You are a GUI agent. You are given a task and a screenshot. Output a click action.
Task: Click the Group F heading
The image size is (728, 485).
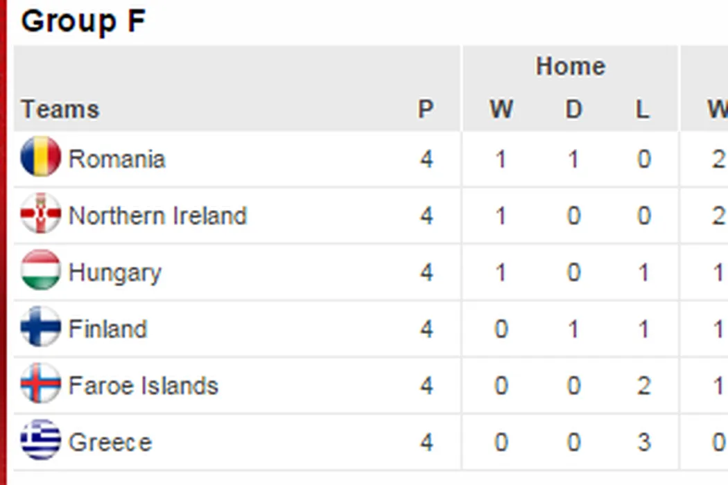click(83, 21)
